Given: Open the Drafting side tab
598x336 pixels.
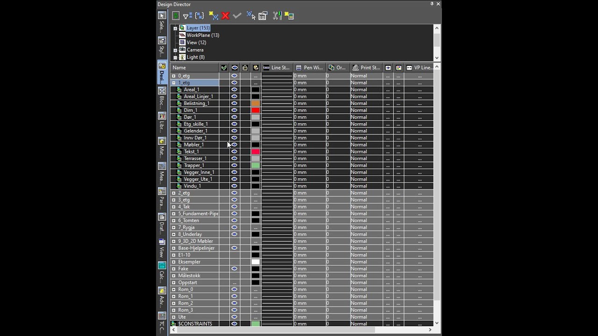Looking at the screenshot, I should click(162, 224).
